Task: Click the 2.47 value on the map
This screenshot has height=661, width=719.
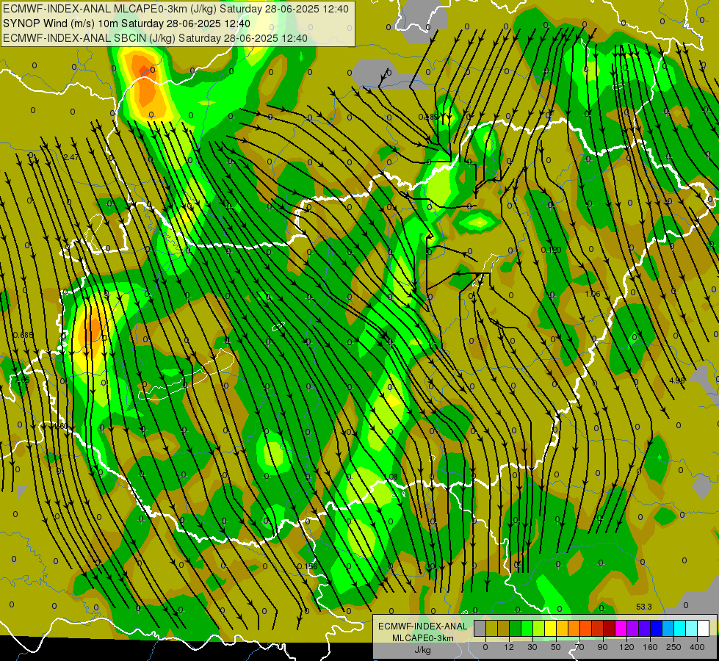Action: click(x=71, y=157)
